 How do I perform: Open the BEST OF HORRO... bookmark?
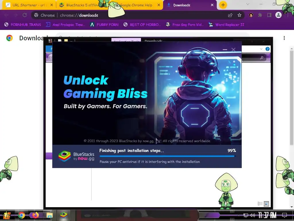click(x=142, y=25)
